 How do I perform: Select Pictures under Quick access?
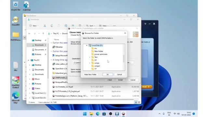tap(38, 54)
